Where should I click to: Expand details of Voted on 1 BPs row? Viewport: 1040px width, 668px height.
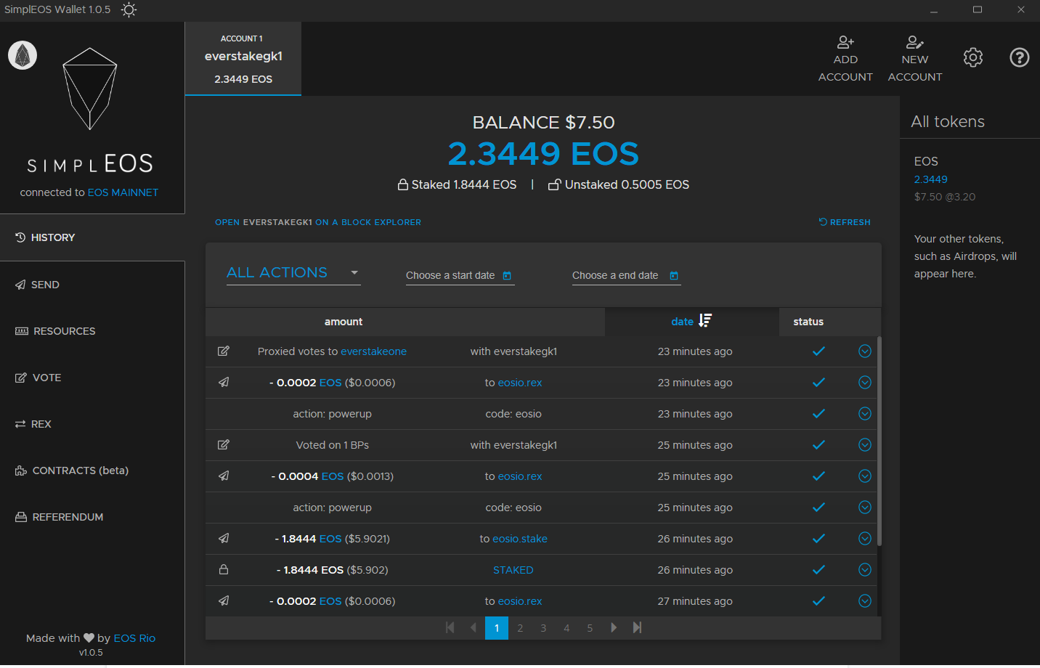pos(864,445)
